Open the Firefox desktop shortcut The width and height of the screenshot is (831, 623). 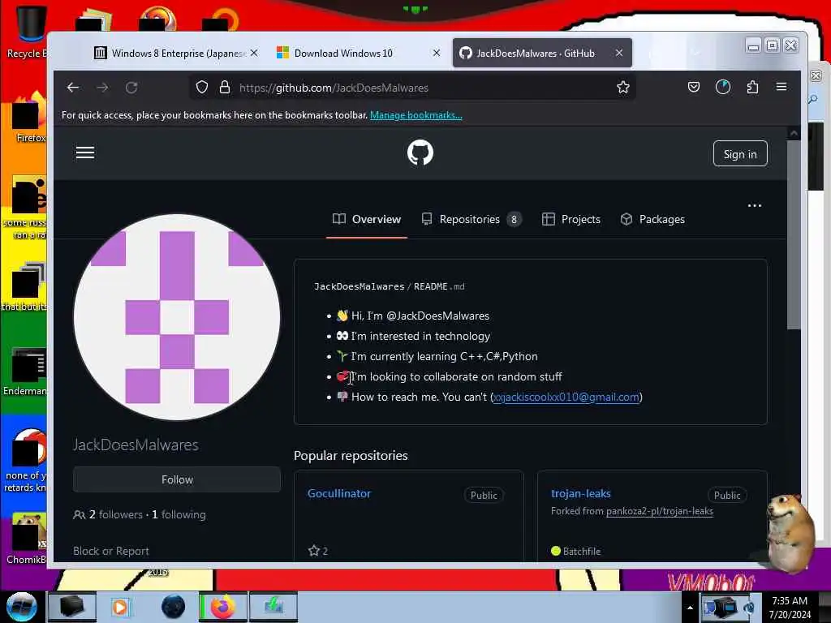(30, 118)
